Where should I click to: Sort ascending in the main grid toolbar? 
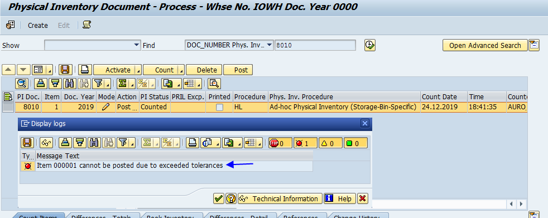pyautogui.click(x=41, y=84)
